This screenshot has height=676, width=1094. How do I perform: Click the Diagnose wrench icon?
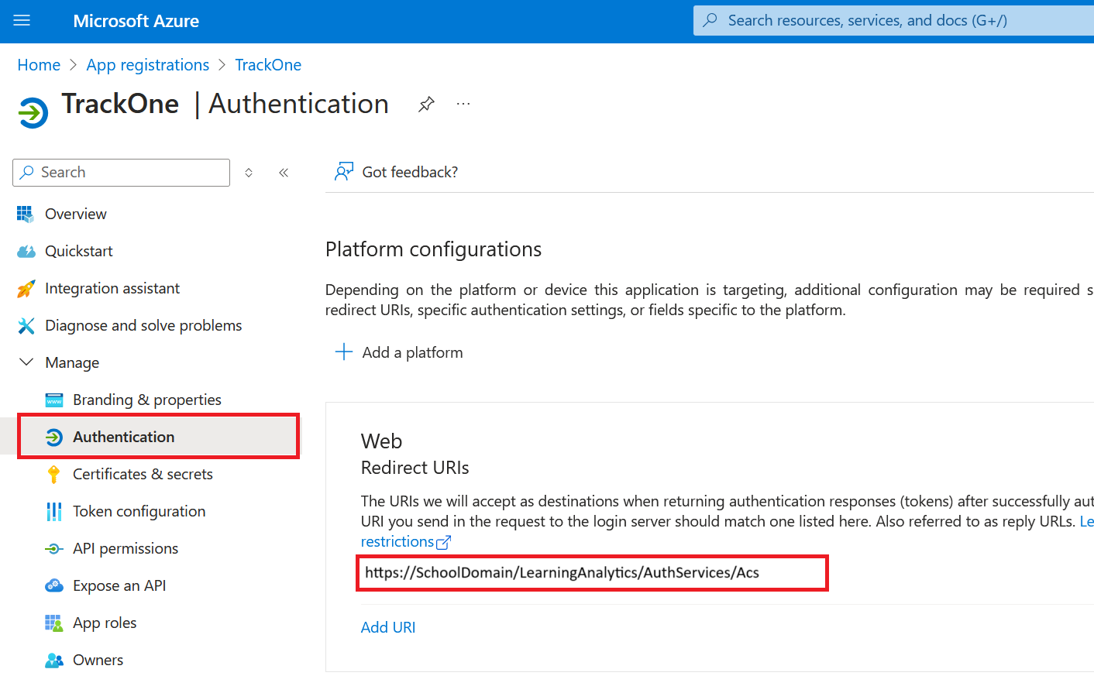coord(26,326)
